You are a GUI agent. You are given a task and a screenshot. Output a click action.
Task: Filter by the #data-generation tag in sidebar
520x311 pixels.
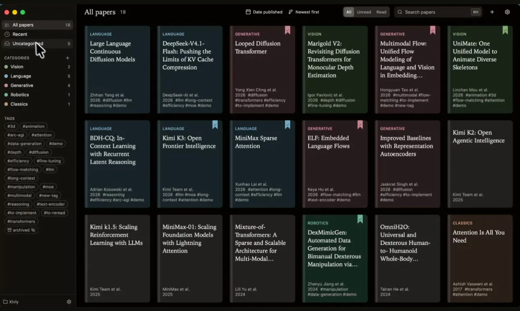point(25,144)
